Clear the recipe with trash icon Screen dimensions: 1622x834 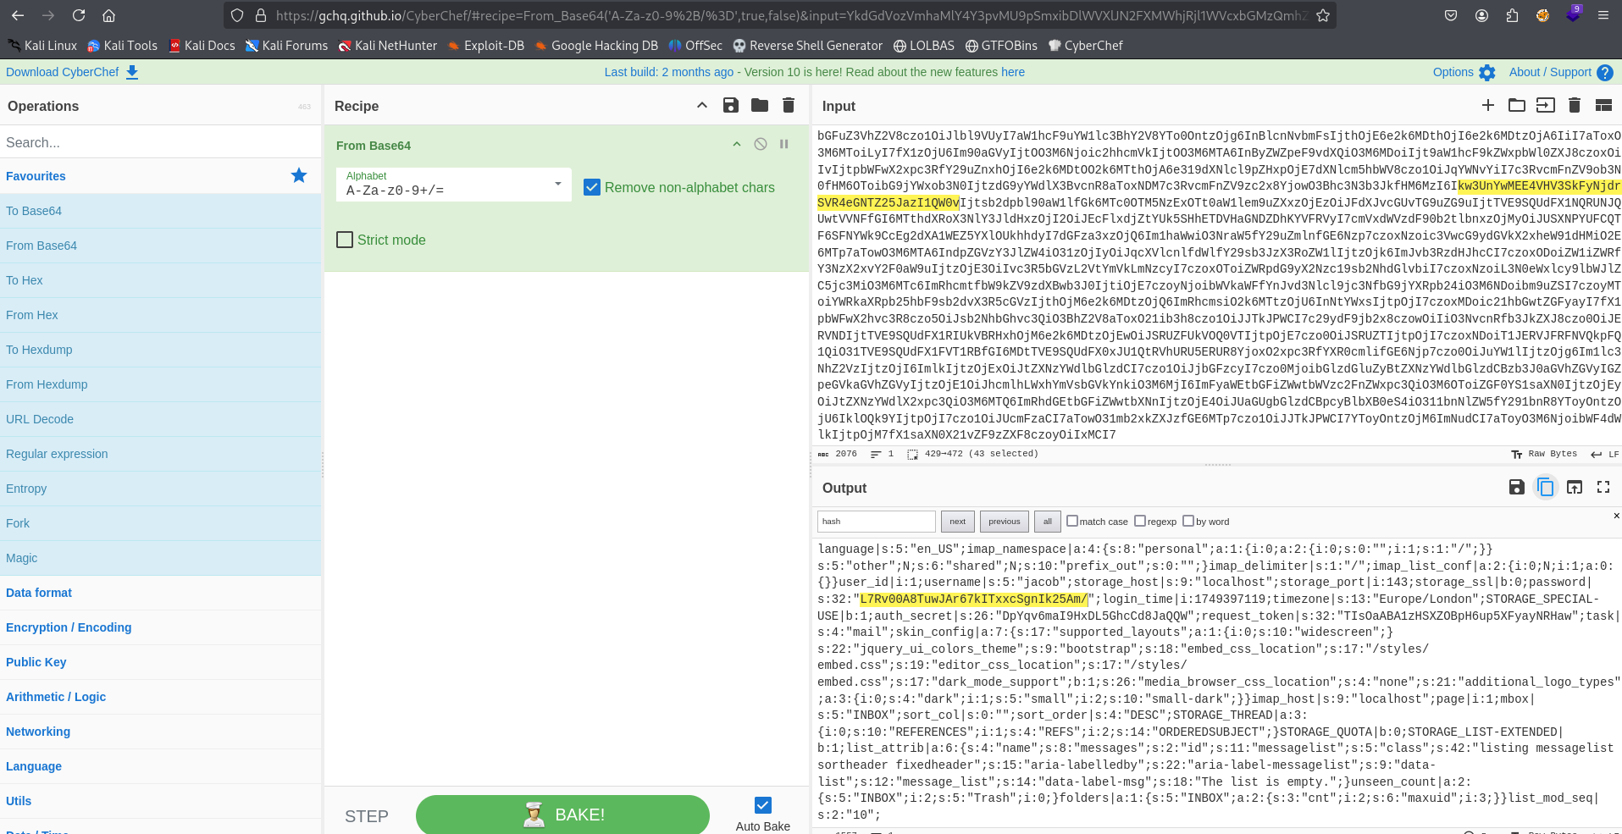click(x=789, y=106)
